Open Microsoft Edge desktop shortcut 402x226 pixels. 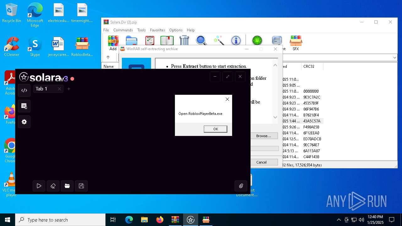[x=35, y=15]
